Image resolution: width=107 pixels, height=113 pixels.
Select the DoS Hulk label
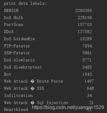pyautogui.click(x=14, y=18)
